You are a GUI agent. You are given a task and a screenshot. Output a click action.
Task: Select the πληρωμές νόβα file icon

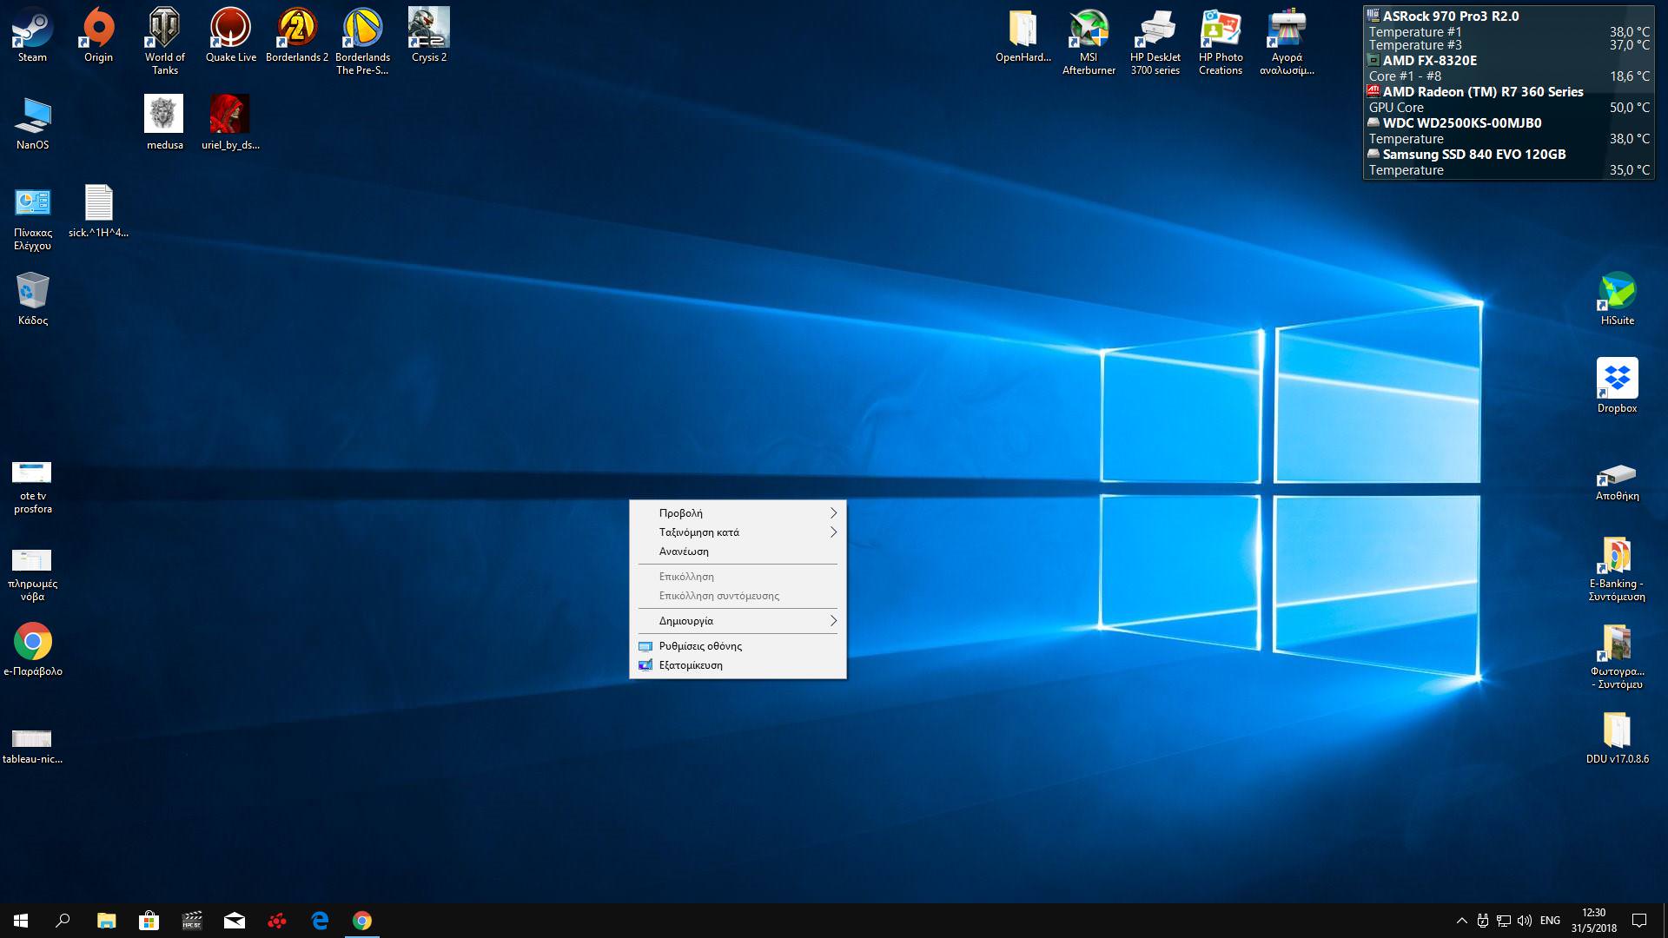32,575
